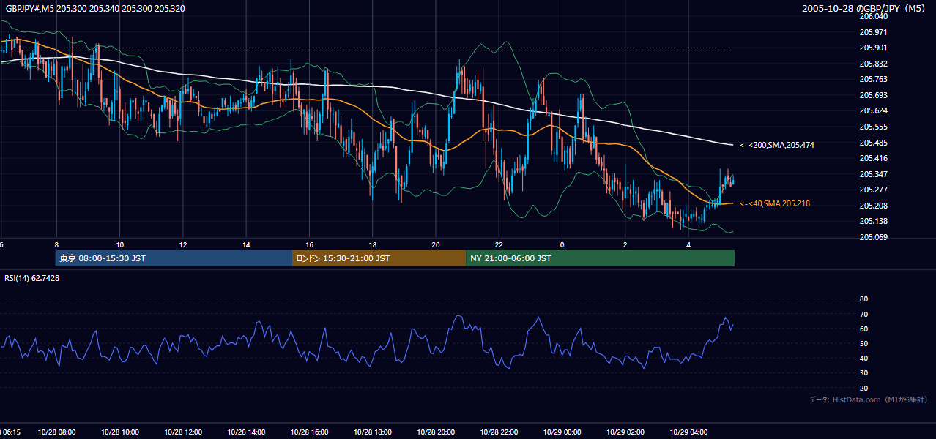Click RSI scale value 70
The image size is (936, 439).
click(863, 314)
